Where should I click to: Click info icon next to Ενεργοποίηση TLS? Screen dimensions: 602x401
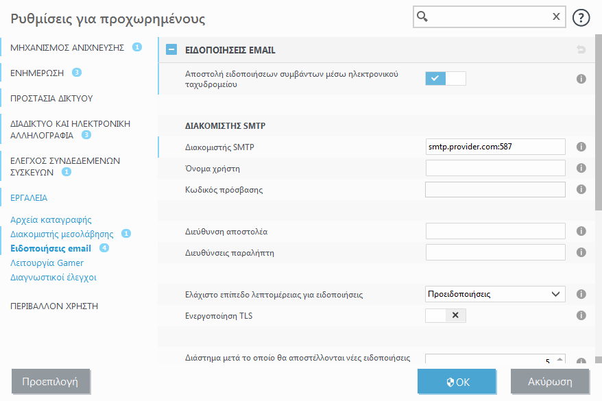pos(581,315)
